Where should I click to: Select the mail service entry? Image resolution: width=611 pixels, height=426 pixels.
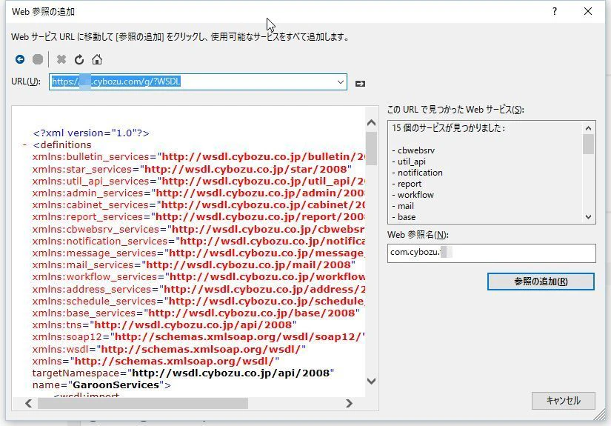[403, 206]
